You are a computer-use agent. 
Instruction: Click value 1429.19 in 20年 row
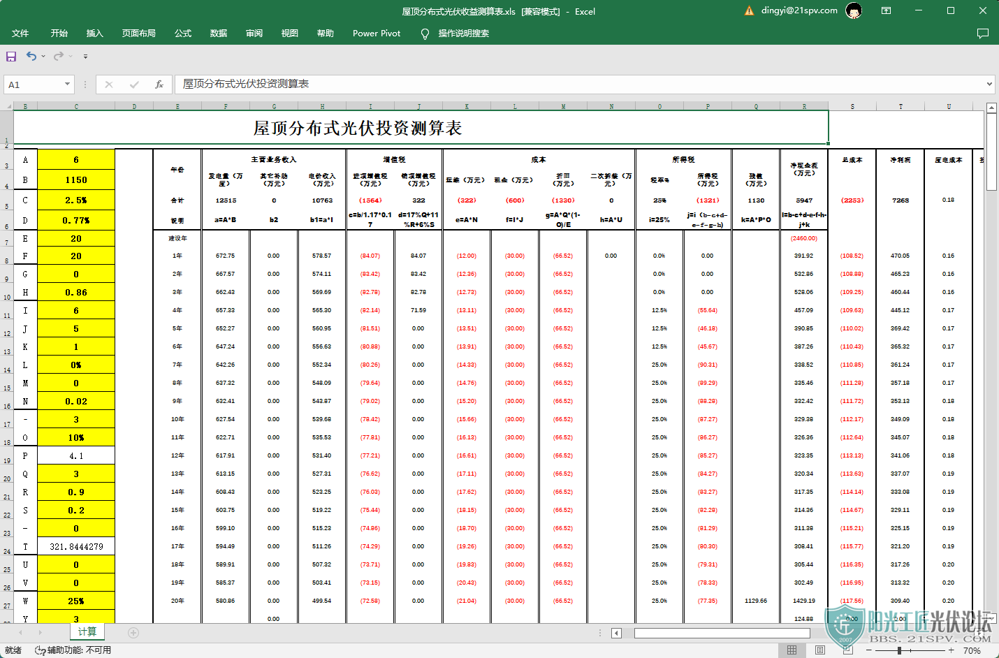click(x=804, y=601)
